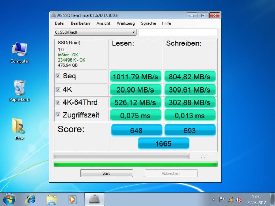Click the Start benchmark button

[x=106, y=173]
